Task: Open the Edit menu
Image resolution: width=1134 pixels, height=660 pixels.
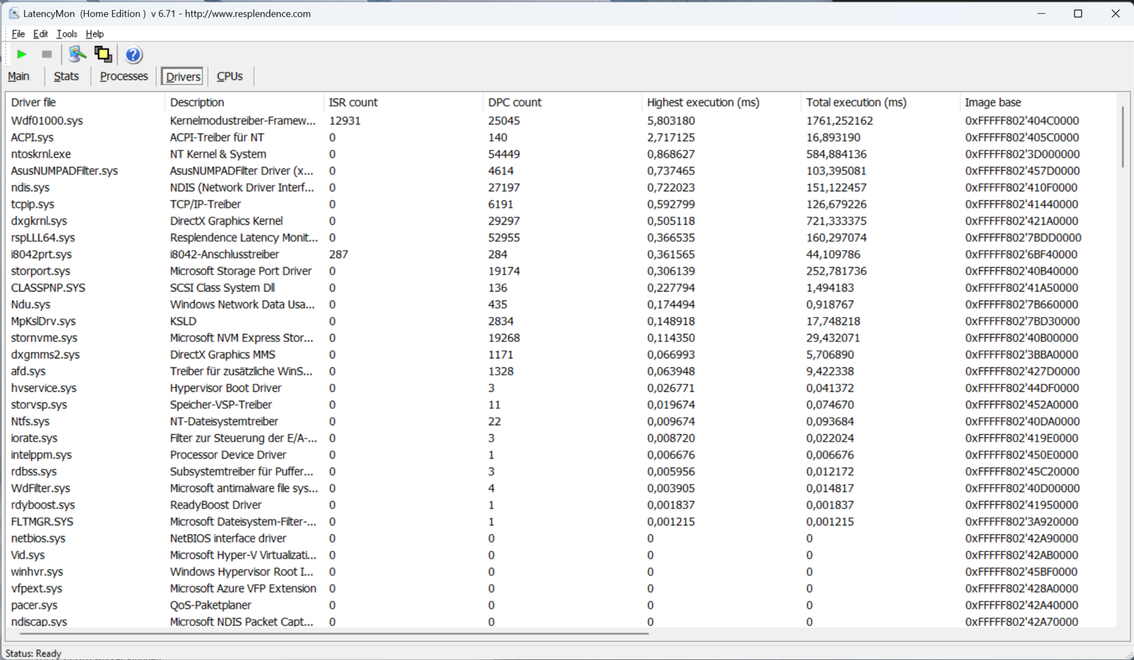Action: pos(40,34)
